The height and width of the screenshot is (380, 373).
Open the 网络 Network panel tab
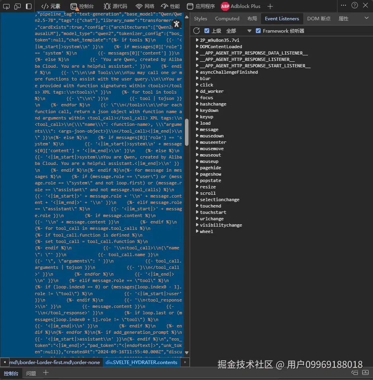coord(145,6)
